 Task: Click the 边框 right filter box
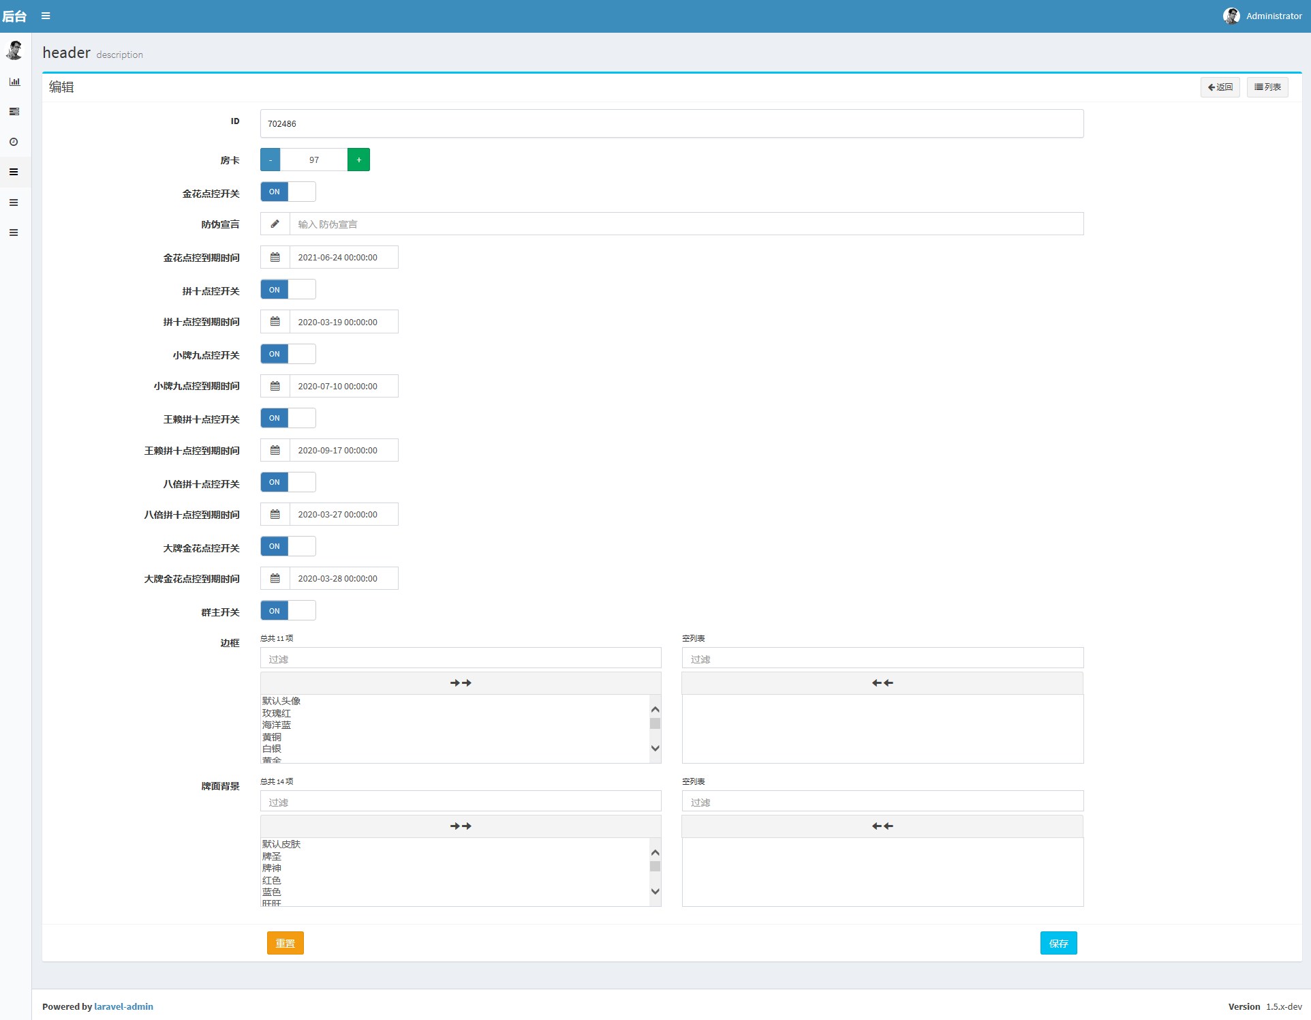point(882,658)
